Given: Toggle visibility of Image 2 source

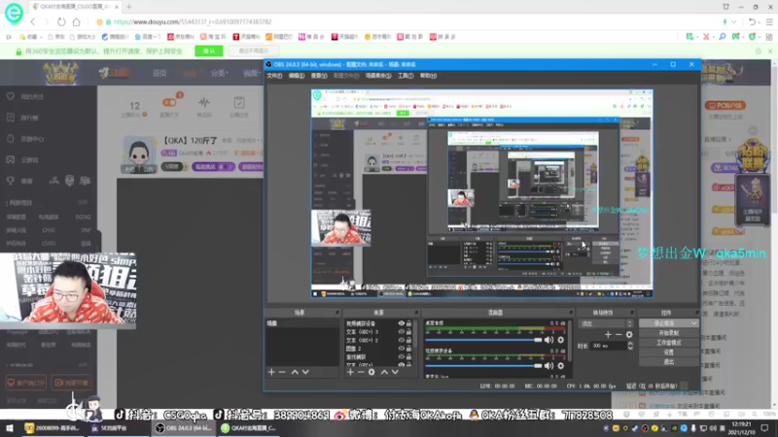Looking at the screenshot, I should click(x=401, y=349).
